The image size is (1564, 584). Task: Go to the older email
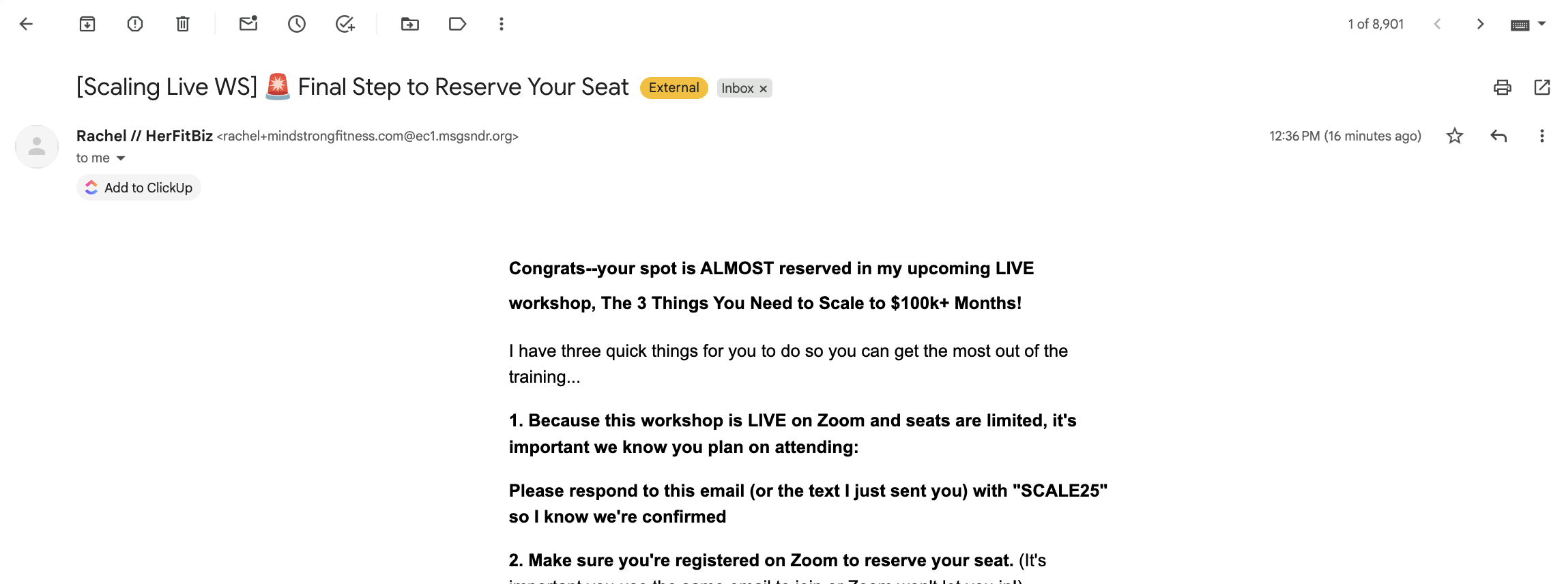tap(1480, 25)
